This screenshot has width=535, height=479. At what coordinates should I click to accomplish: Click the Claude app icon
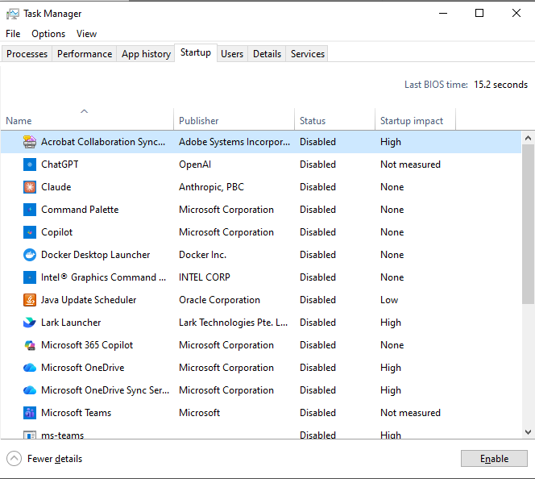(x=30, y=187)
